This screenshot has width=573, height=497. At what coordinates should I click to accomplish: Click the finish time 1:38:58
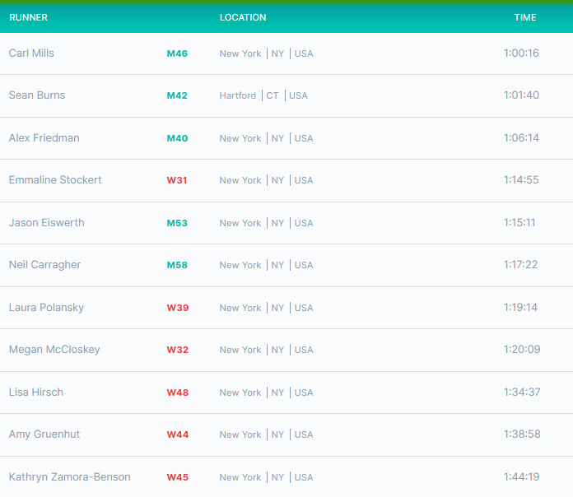point(522,434)
